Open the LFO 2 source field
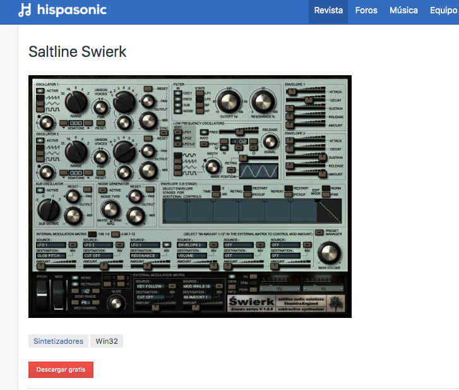Image resolution: width=459 pixels, height=390 pixels. coord(98,245)
